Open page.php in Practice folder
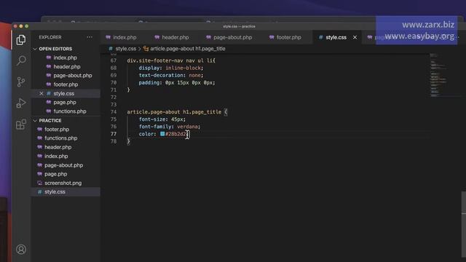This screenshot has height=262, width=466. point(56,174)
